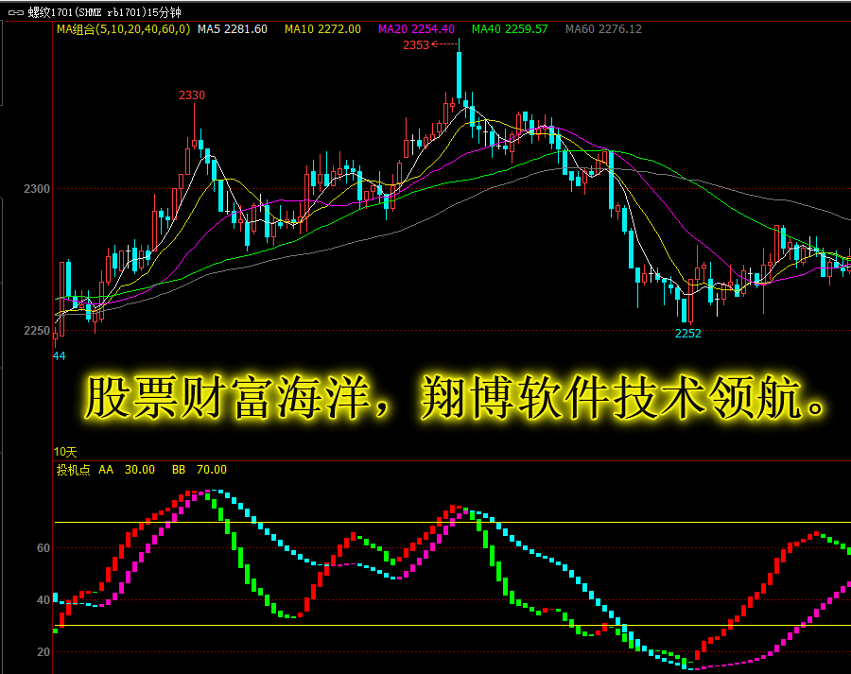Click the tall candlestick under the 2353 label
Screen dimensions: 851x674
[x=460, y=71]
